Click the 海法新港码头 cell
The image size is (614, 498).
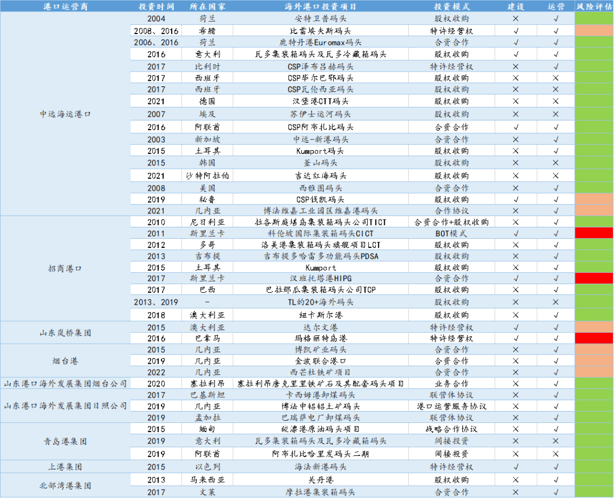point(321,467)
